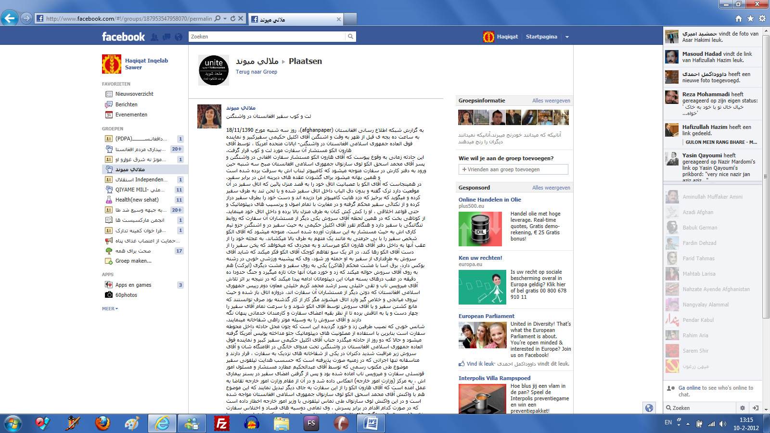Click Vrienden aan groep toevoegen button

coord(513,169)
